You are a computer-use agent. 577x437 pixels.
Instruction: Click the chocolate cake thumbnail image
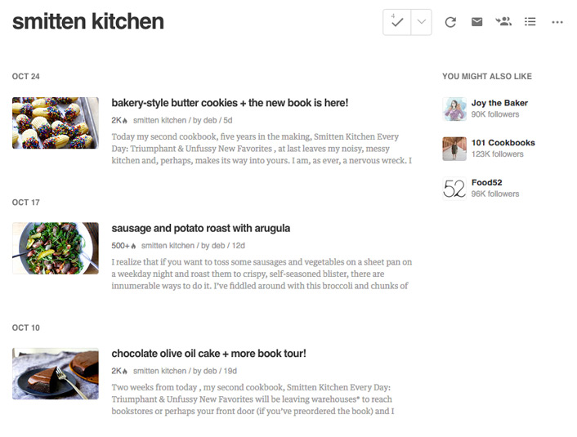click(x=56, y=373)
